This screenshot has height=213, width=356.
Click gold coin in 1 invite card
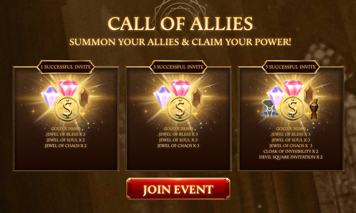coord(67,108)
